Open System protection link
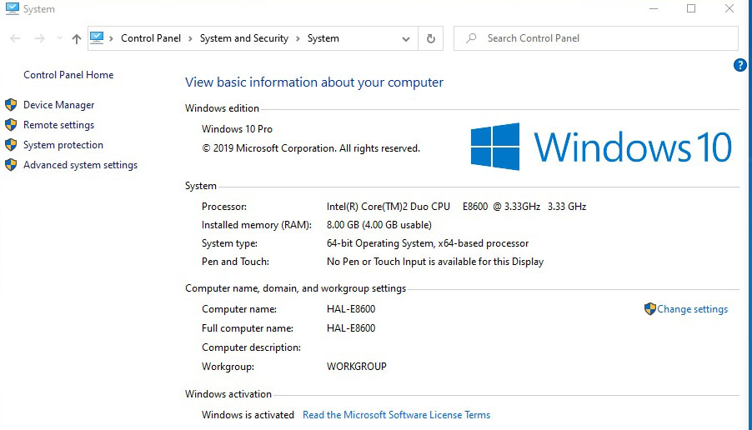Image resolution: width=752 pixels, height=430 pixels. click(x=63, y=145)
